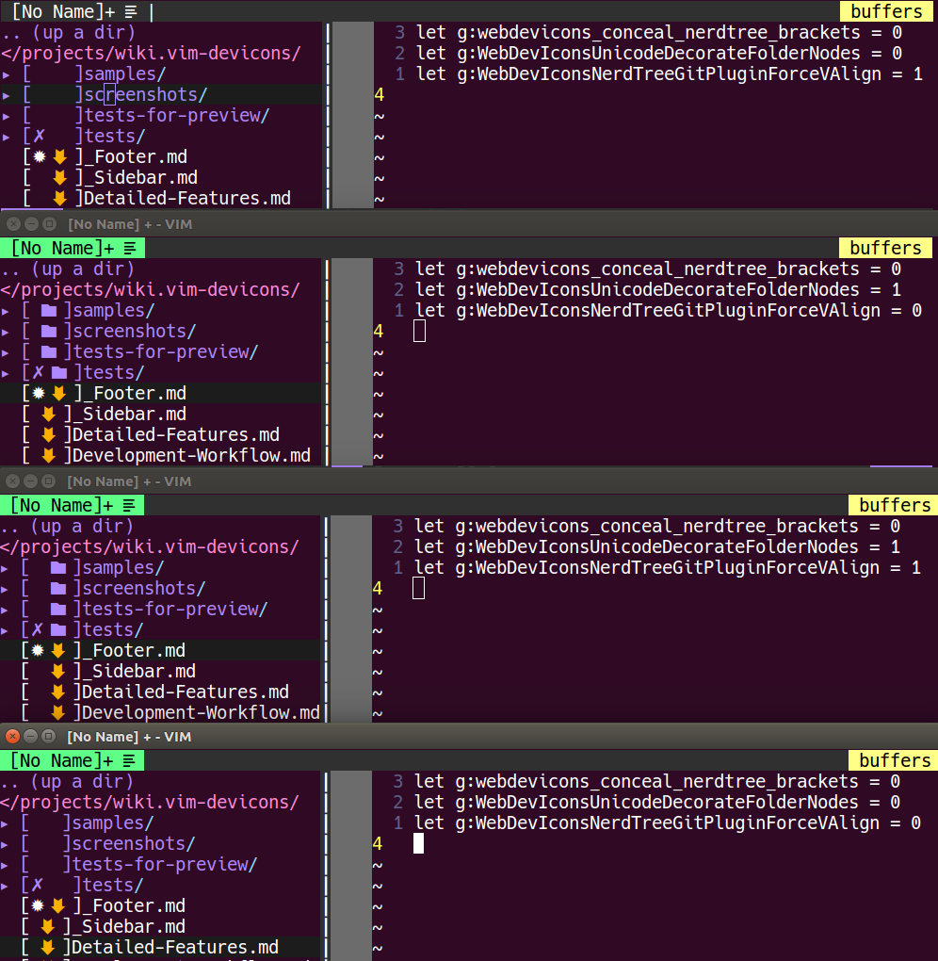This screenshot has width=938, height=961.
Task: Click the orange arrow icon on _Sidebar.md in top view
Action: click(x=59, y=178)
